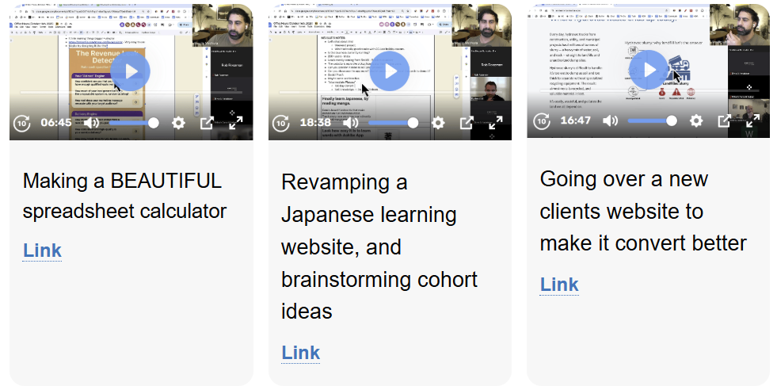Open Link under BEAUTIFUL spreadsheet calculator card
This screenshot has height=390, width=777.
tap(43, 251)
